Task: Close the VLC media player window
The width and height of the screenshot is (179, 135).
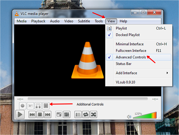Action: tap(154, 12)
